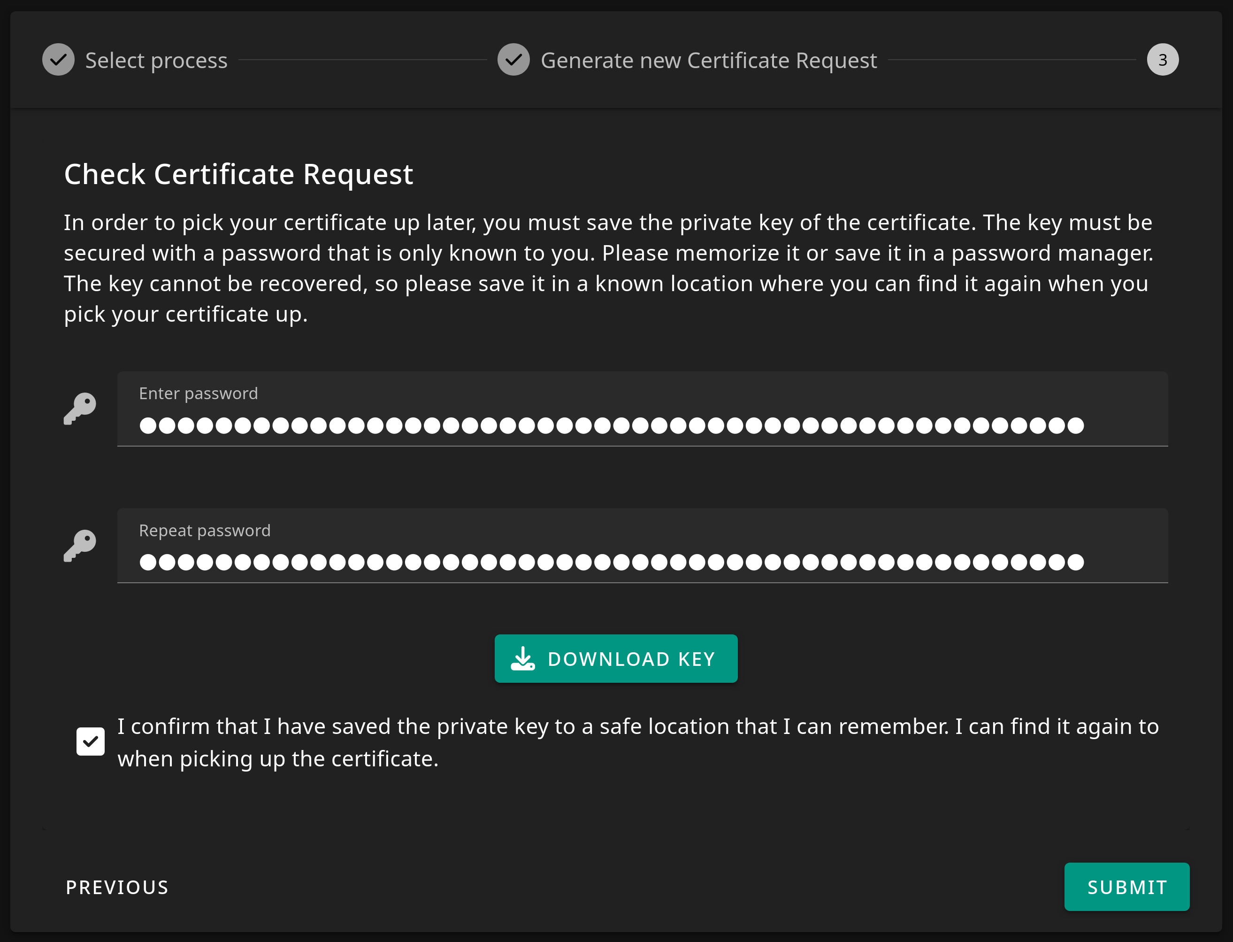The height and width of the screenshot is (942, 1233).
Task: Click the checkmark icon for Generate new Certificate Request
Action: coord(513,60)
